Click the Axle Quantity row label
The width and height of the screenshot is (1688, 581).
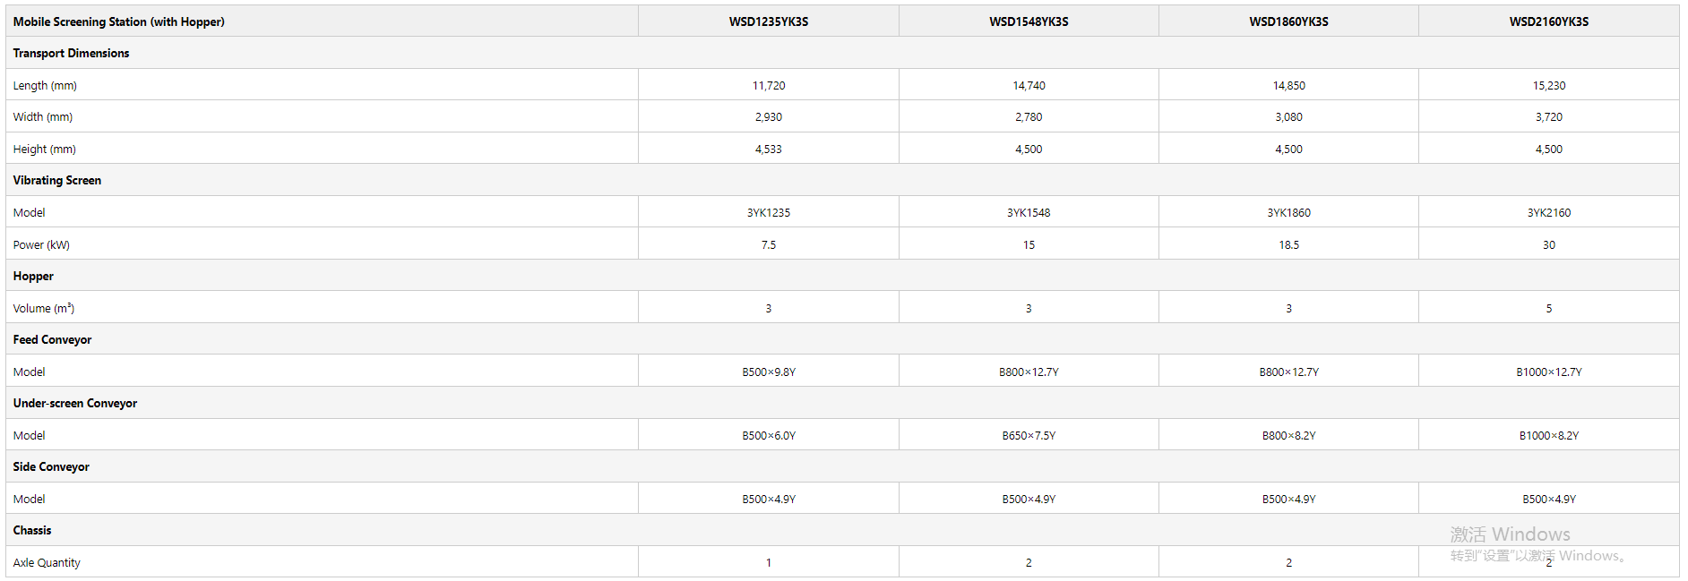tap(47, 562)
